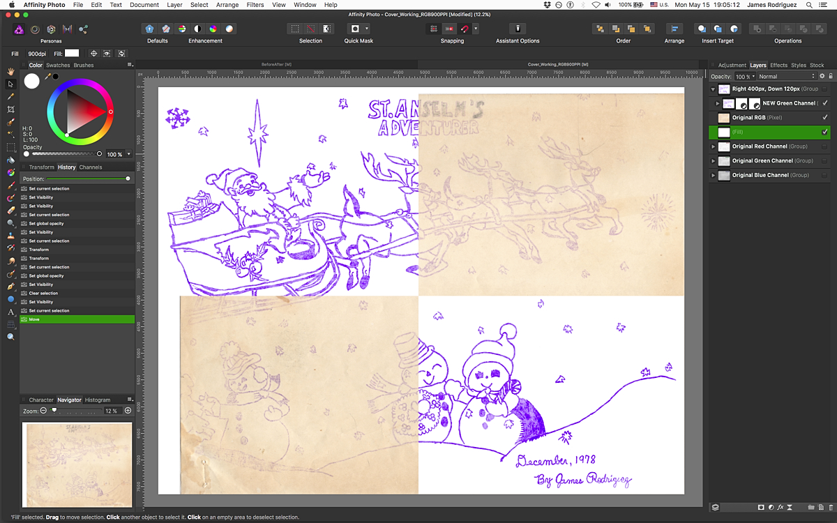837x523 pixels.
Task: Click the zoom out minus button in Navigator
Action: pyautogui.click(x=43, y=411)
